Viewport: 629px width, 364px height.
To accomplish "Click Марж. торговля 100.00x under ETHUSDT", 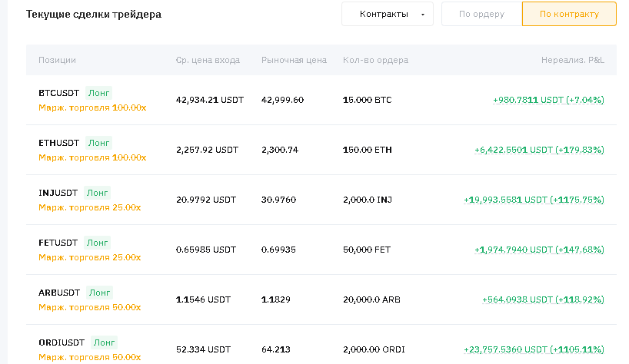I will 92,157.
